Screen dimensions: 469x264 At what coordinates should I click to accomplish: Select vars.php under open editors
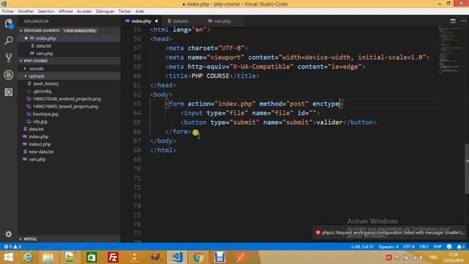click(x=44, y=54)
